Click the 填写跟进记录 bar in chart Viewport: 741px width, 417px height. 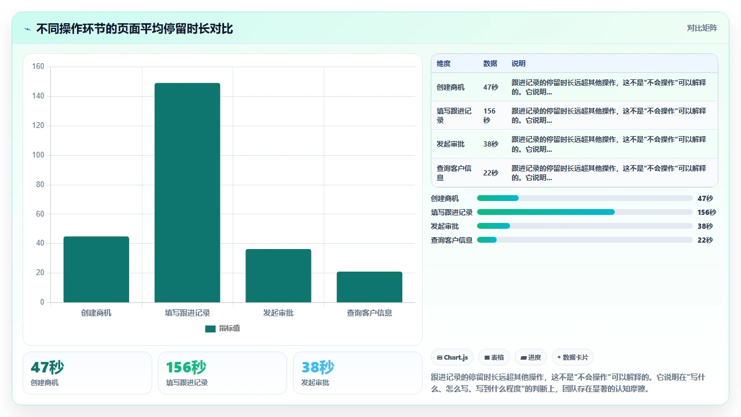click(x=187, y=193)
